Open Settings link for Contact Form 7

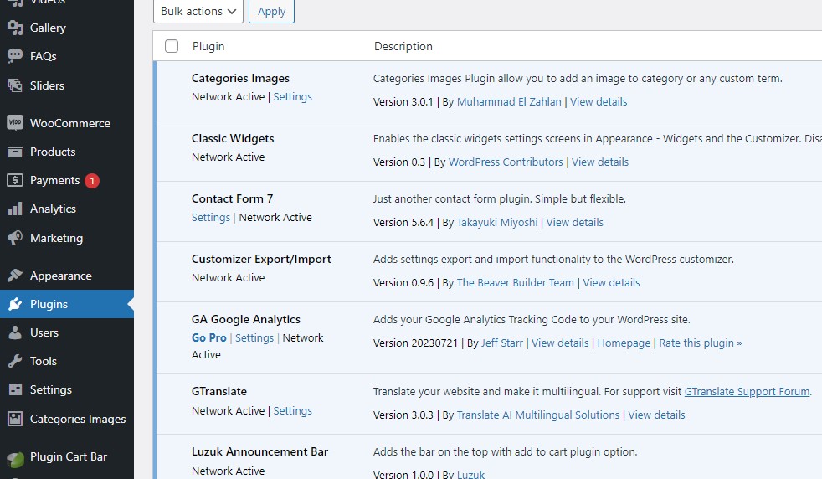coord(211,217)
